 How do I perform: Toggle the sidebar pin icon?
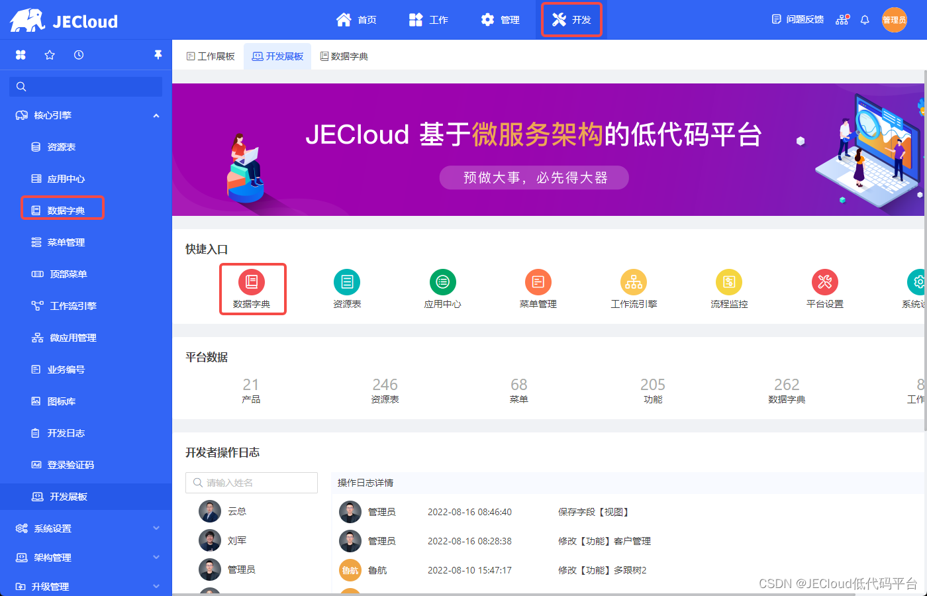coord(158,55)
